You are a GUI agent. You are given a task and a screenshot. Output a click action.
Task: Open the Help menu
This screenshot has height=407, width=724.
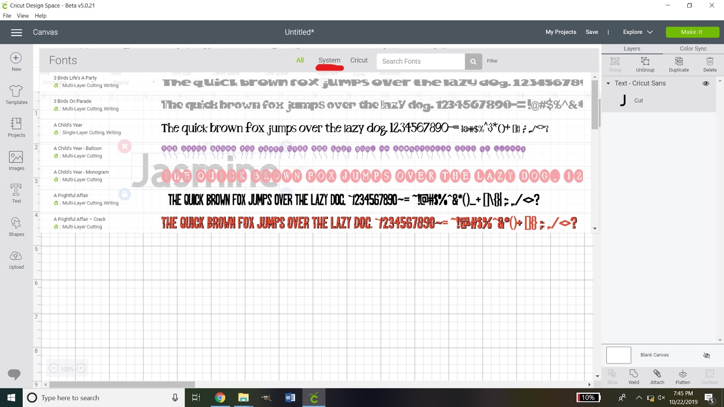41,16
